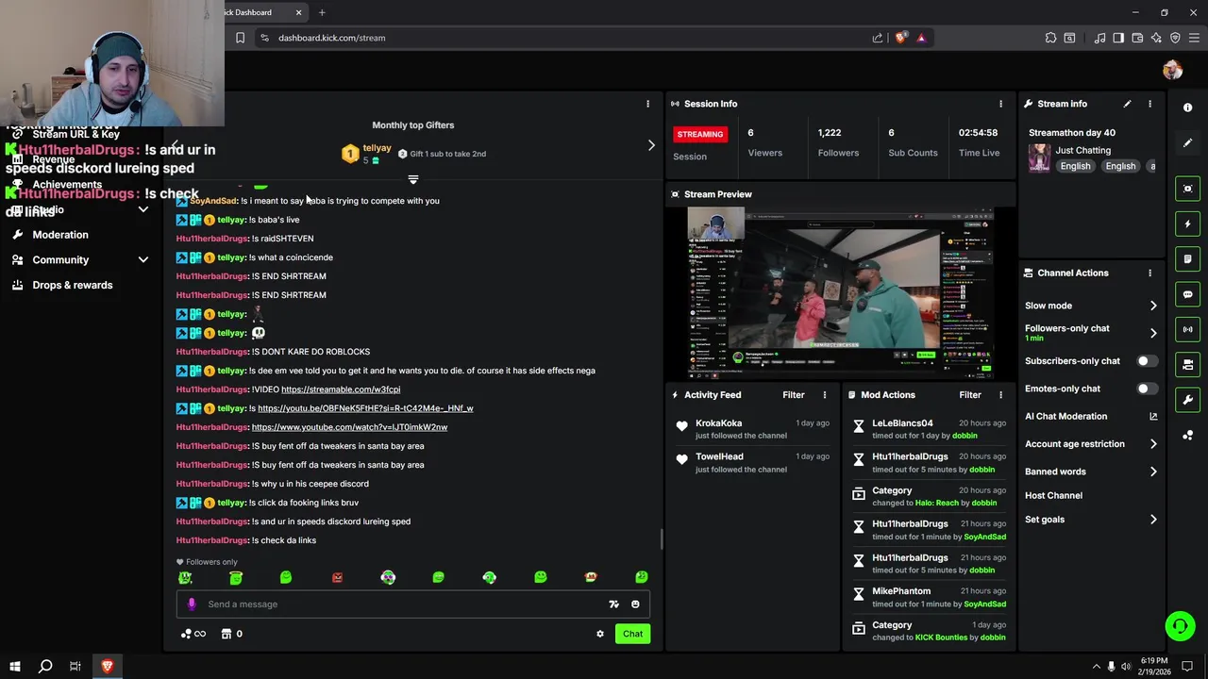
Task: Open Stream URL & Key in sidebar
Action: pos(75,135)
